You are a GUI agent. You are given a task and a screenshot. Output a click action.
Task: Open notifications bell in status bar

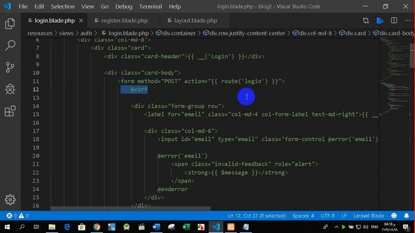tap(407, 216)
